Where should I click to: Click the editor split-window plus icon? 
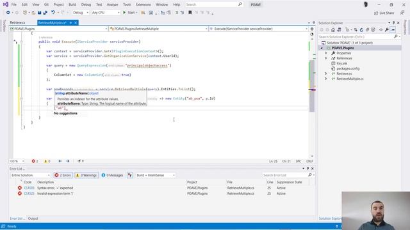coord(312,29)
